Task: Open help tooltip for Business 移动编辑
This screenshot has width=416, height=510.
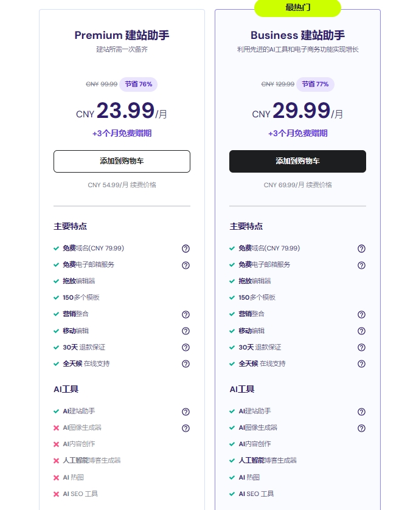Action: click(x=361, y=331)
